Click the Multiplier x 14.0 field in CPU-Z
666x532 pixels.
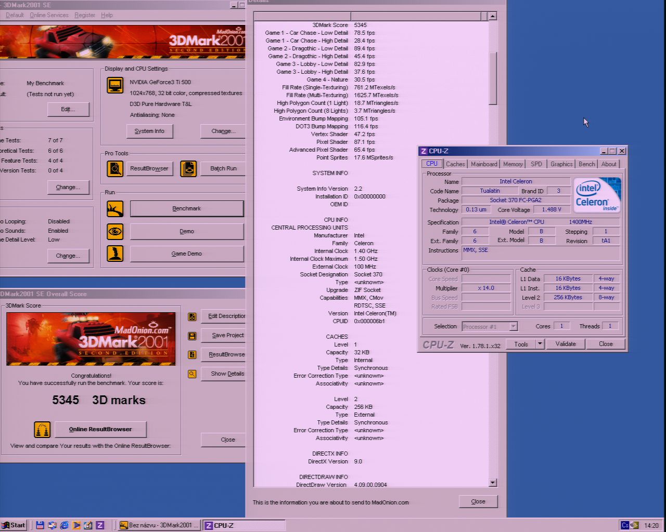pyautogui.click(x=486, y=288)
